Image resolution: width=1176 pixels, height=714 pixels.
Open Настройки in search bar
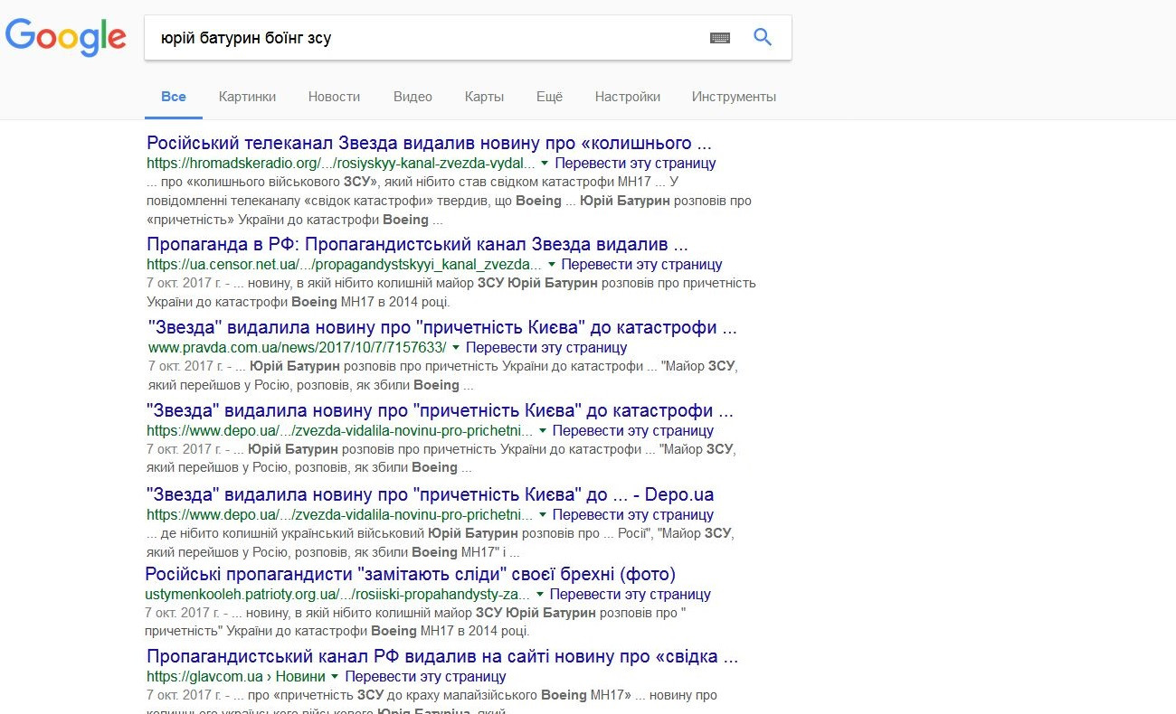pyautogui.click(x=628, y=97)
